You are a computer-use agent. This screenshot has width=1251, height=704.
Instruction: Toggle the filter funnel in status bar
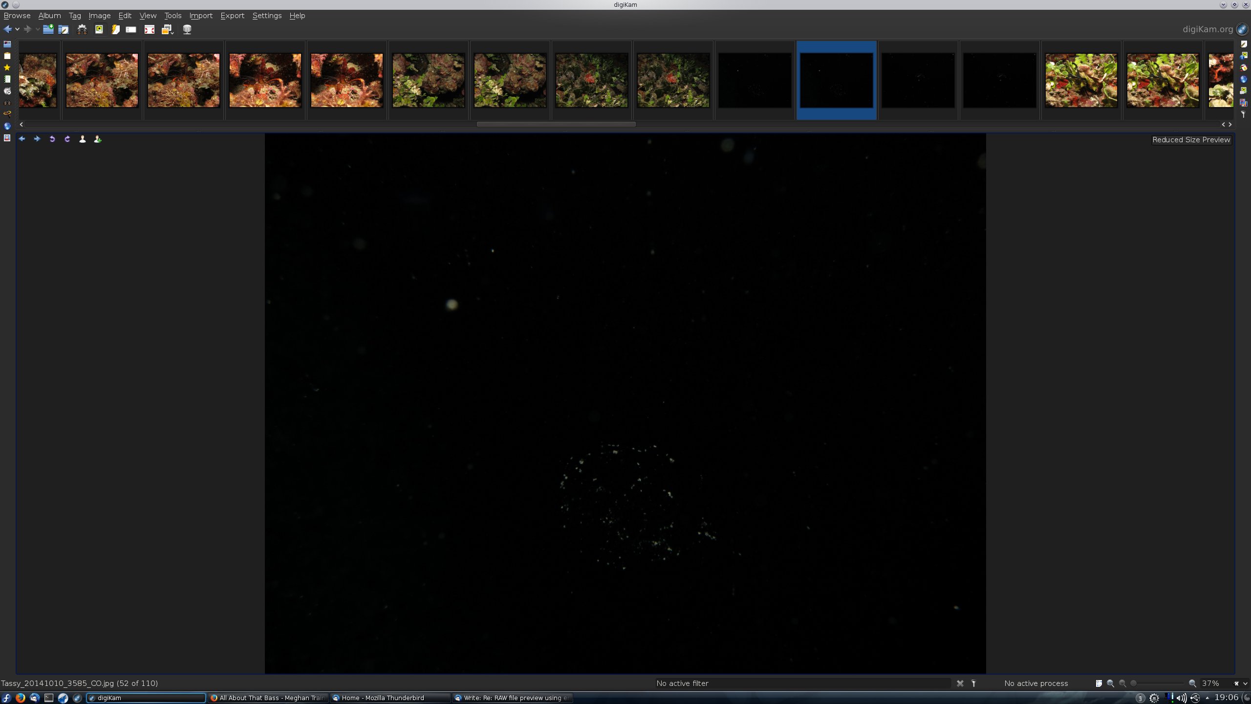(x=973, y=683)
